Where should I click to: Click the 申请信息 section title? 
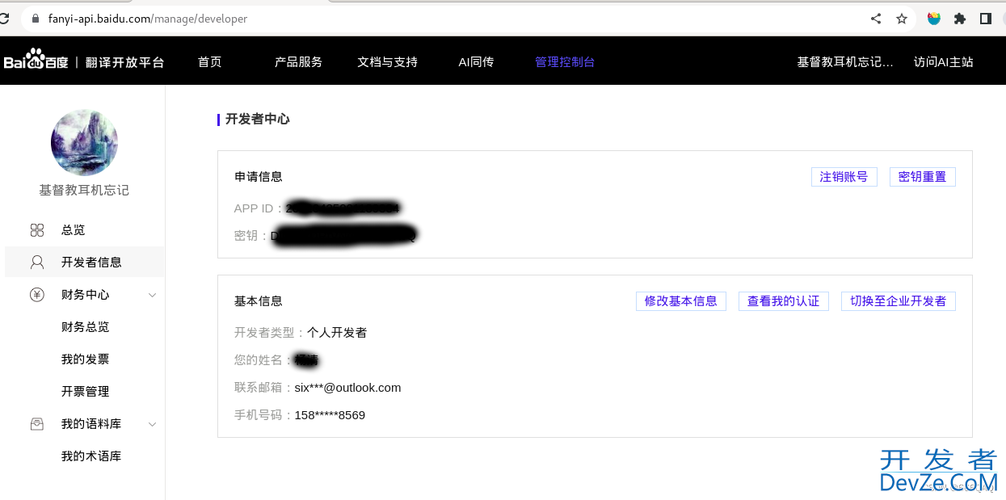point(259,177)
